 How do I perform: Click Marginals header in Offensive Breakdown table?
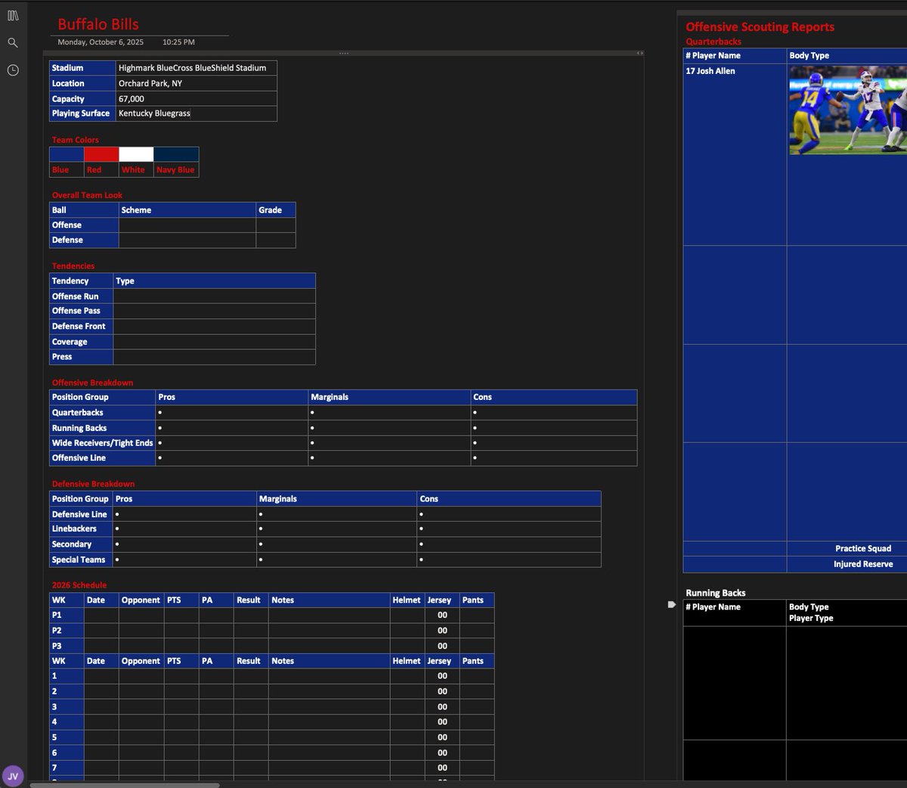pyautogui.click(x=389, y=397)
